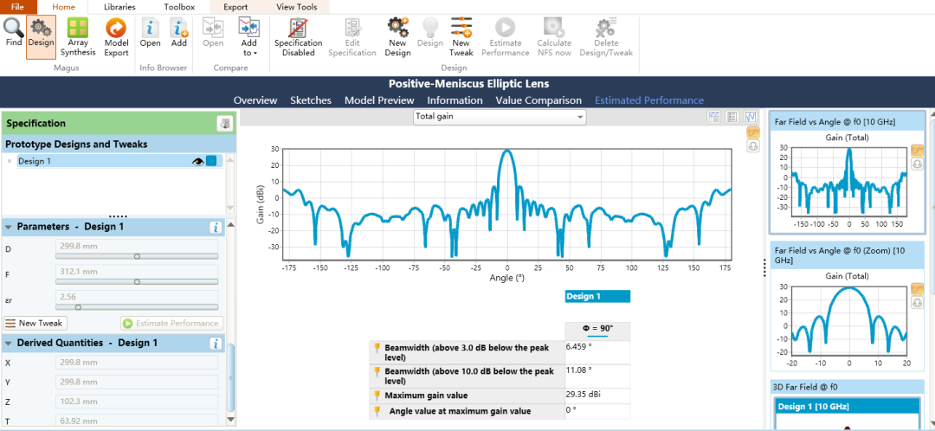Image resolution: width=935 pixels, height=431 pixels.
Task: Toggle Design 1 visibility eye icon
Action: [x=197, y=161]
